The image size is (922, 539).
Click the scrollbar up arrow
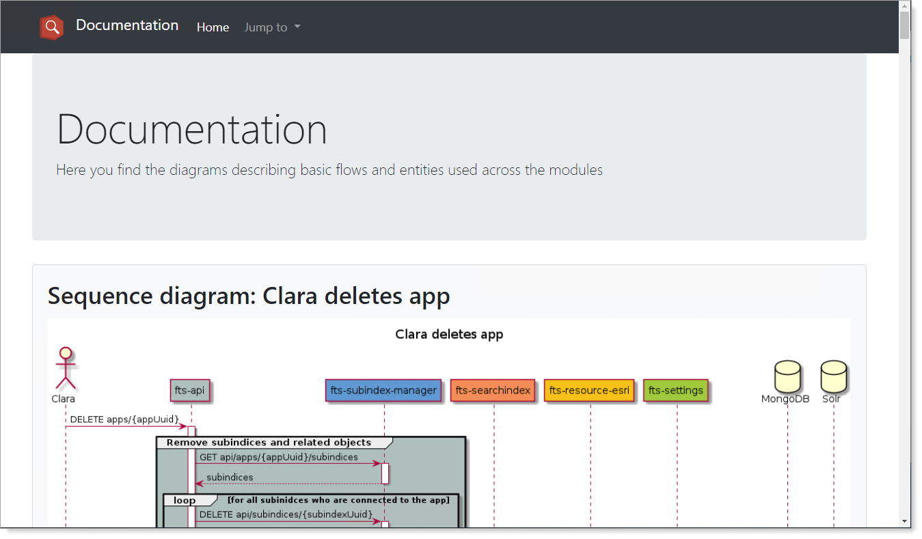click(904, 6)
